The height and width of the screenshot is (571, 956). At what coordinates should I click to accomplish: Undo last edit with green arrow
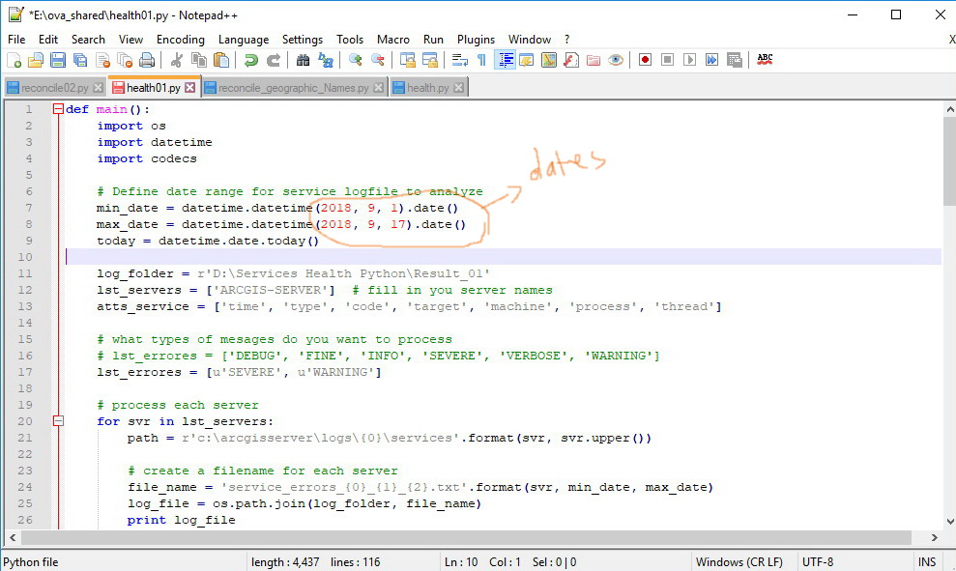250,60
